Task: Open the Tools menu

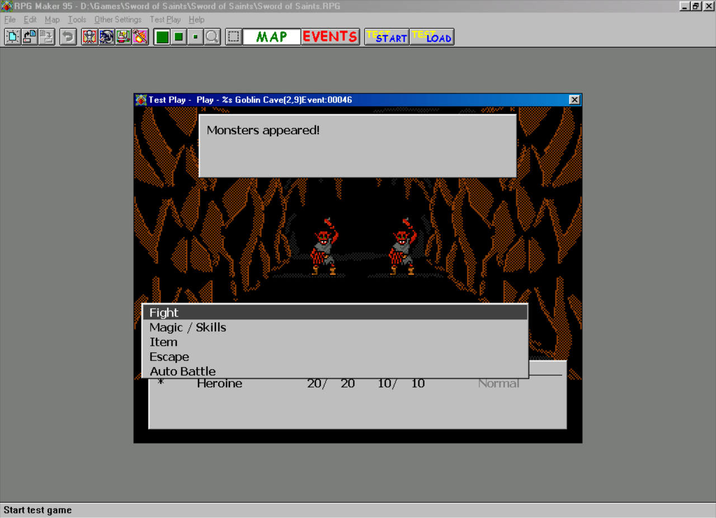Action: click(77, 20)
